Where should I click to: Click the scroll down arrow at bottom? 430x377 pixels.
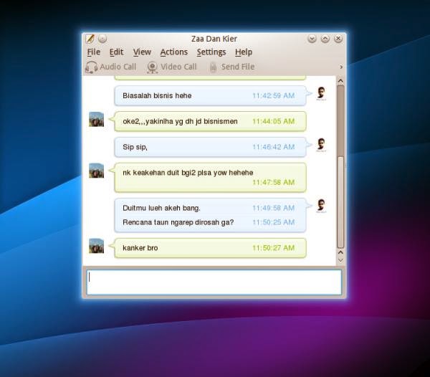[x=340, y=260]
